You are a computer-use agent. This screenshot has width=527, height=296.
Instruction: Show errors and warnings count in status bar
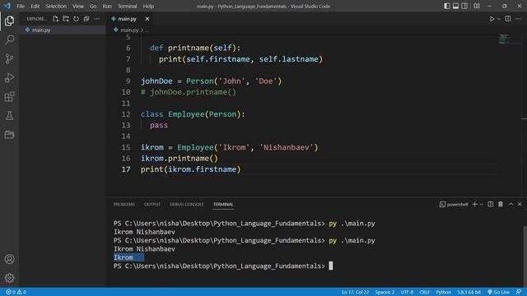[x=16, y=292]
